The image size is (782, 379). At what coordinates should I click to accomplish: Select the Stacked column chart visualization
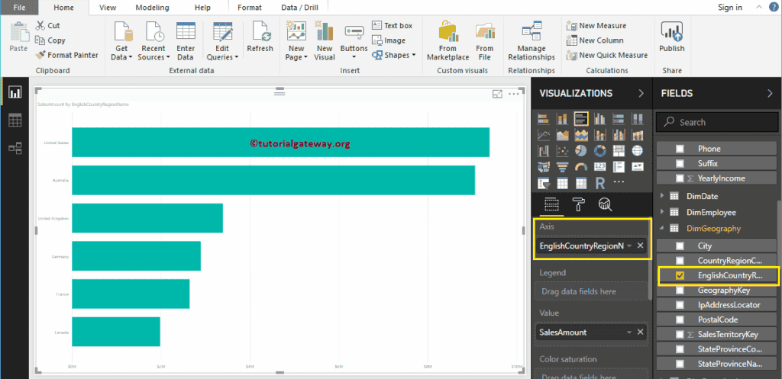click(x=563, y=118)
